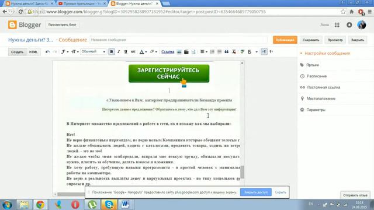
Task: Click the Просмотр preview button
Action: coord(335,40)
